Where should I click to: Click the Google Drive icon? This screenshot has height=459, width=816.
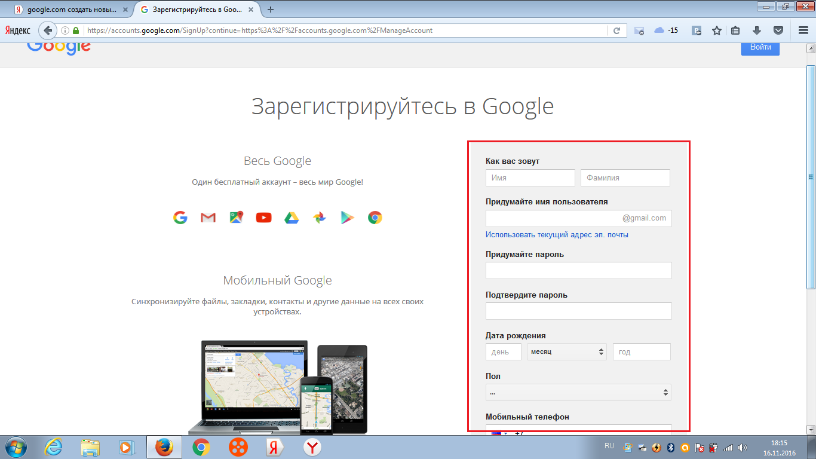[291, 218]
